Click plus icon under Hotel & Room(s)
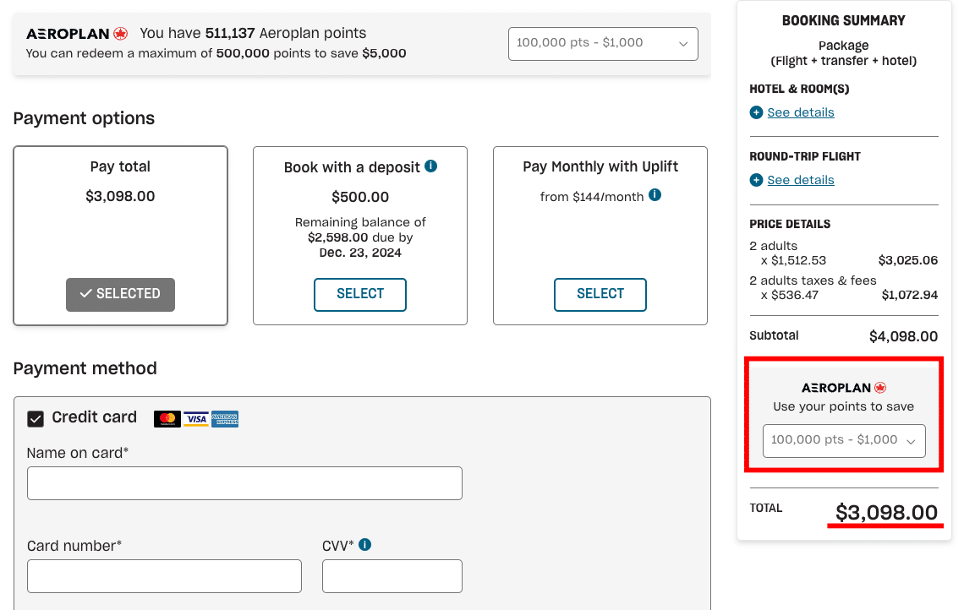 click(x=757, y=112)
